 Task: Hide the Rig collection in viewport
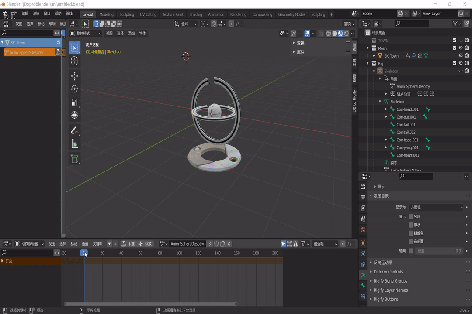click(461, 63)
